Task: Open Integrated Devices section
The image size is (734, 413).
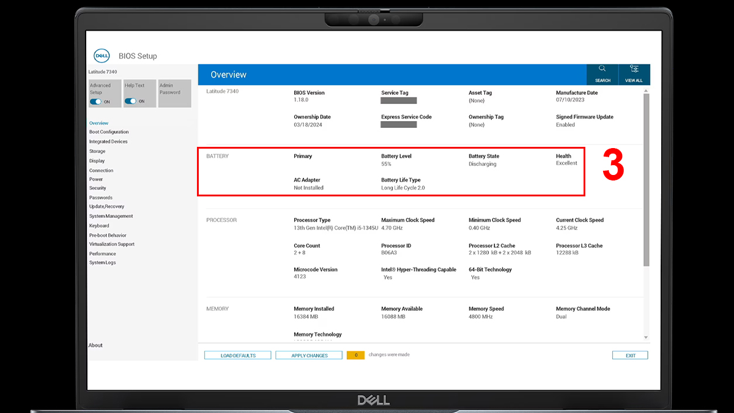Action: coord(108,141)
